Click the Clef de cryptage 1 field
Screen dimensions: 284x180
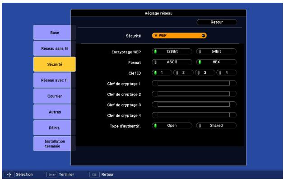(194, 83)
